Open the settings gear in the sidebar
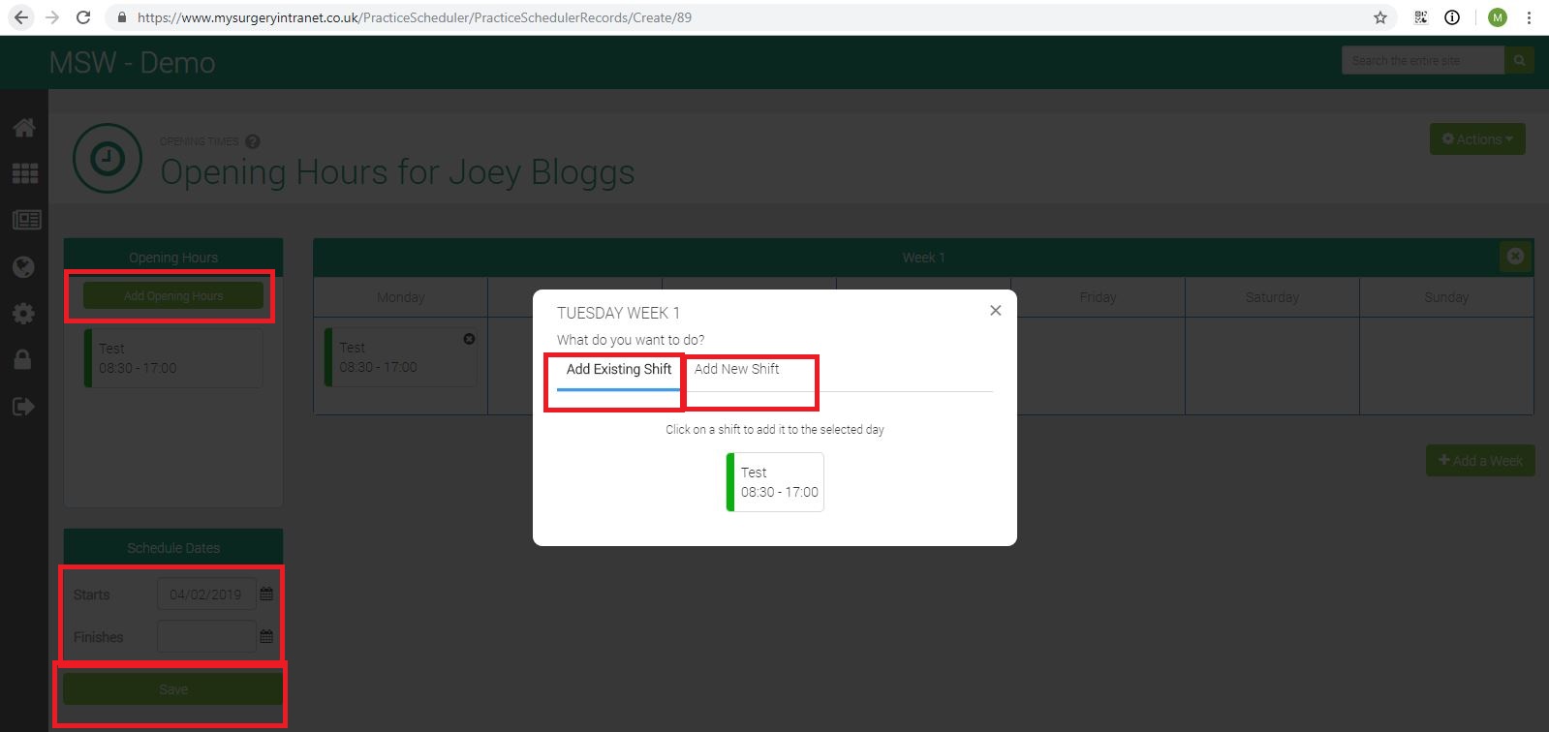The width and height of the screenshot is (1549, 732). (24, 314)
